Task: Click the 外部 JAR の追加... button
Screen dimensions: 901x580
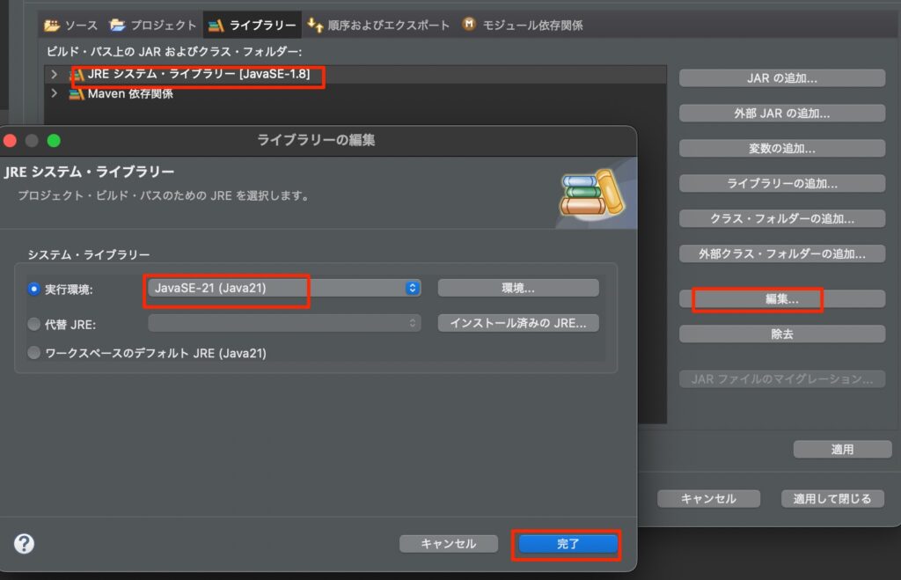Action: (781, 114)
